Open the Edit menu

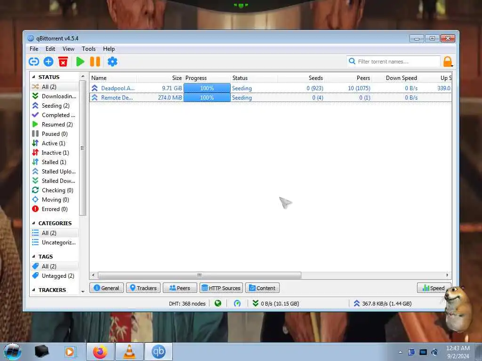point(50,49)
